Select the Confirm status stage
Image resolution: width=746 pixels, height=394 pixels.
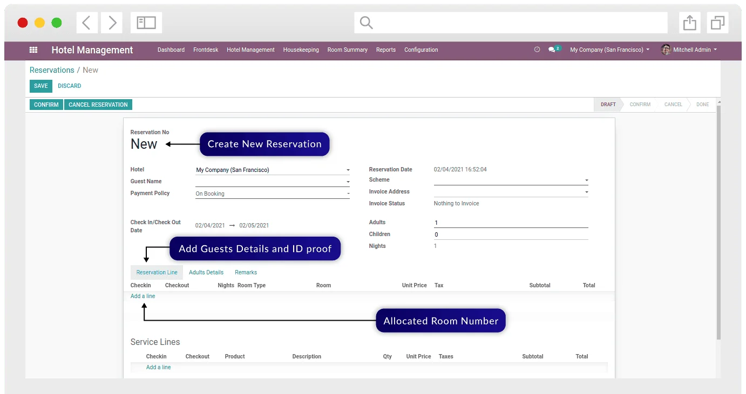pyautogui.click(x=640, y=105)
